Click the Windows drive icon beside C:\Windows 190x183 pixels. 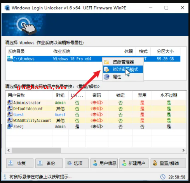[x=10, y=59]
